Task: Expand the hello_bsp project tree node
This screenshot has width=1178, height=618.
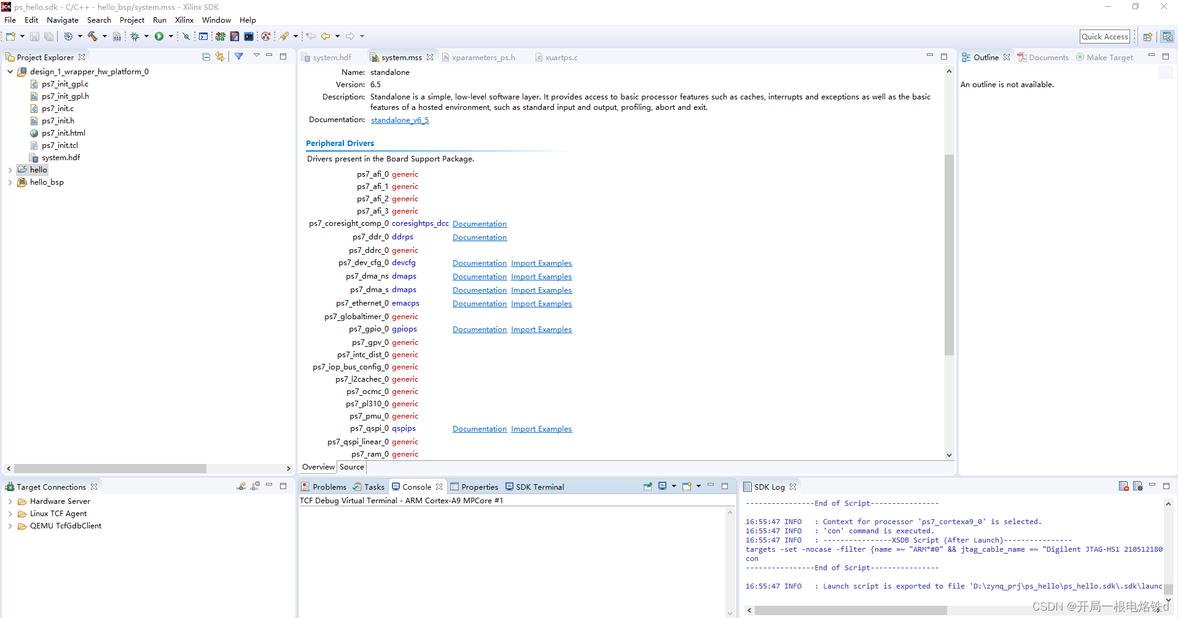Action: [10, 182]
